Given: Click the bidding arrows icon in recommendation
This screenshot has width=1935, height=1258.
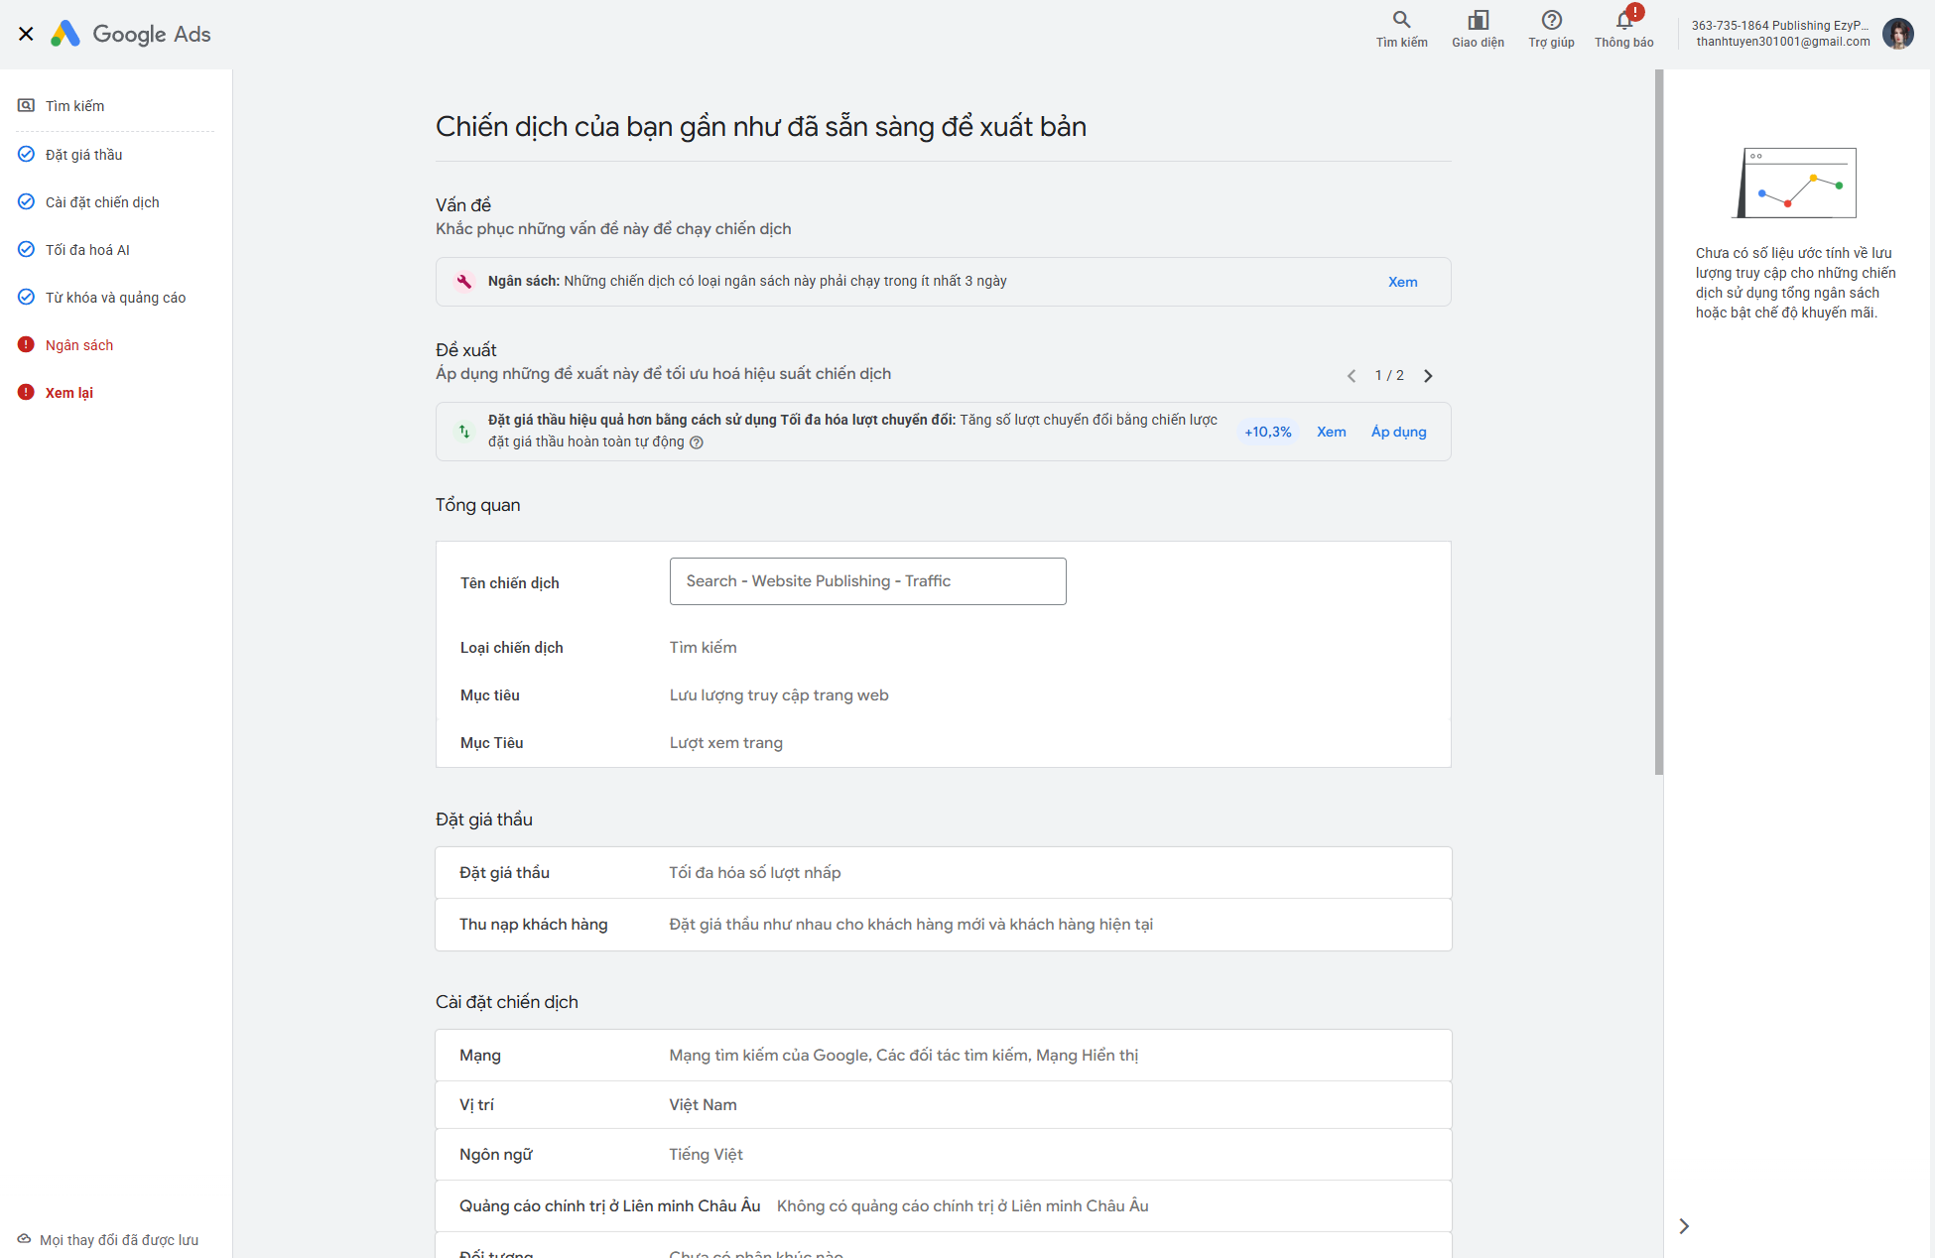Looking at the screenshot, I should click(463, 431).
